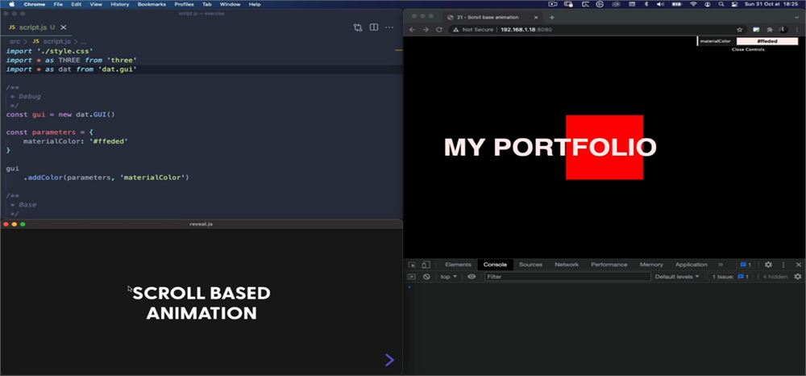
Task: Open DevTools settings gear
Action: (768, 265)
